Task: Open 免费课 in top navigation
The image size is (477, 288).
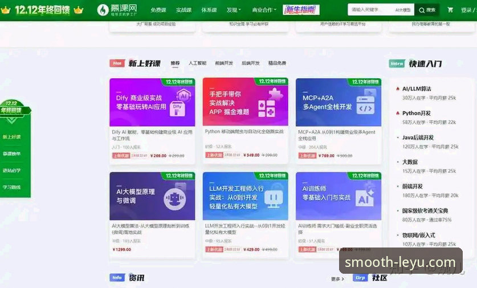Action: (x=158, y=10)
